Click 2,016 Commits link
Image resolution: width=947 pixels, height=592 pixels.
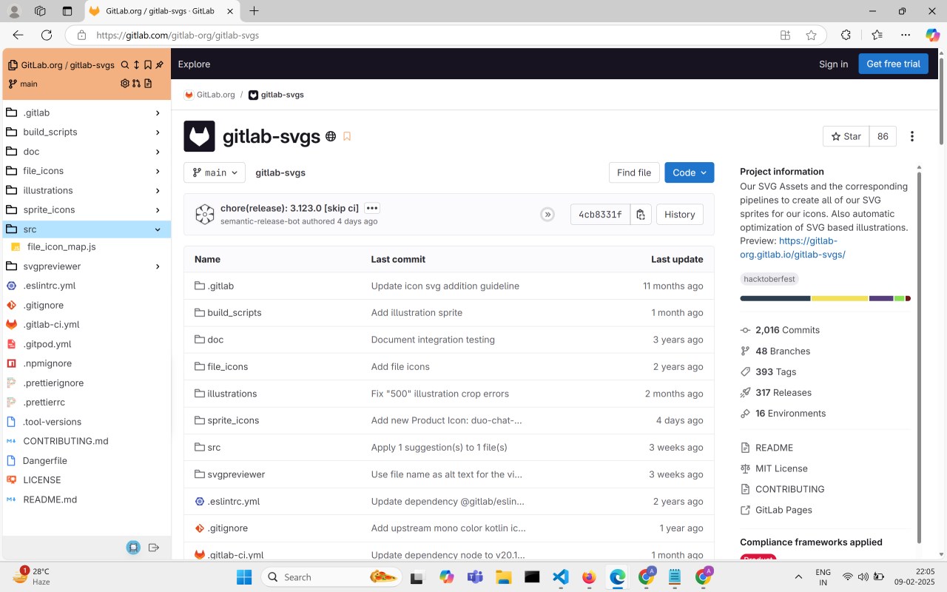(787, 330)
